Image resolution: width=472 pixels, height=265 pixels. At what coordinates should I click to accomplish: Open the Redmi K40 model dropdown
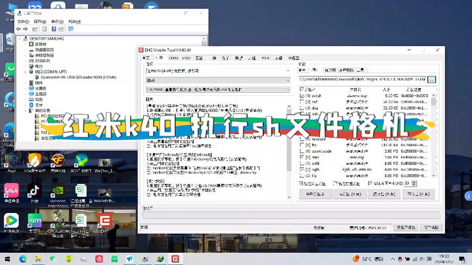218,71
